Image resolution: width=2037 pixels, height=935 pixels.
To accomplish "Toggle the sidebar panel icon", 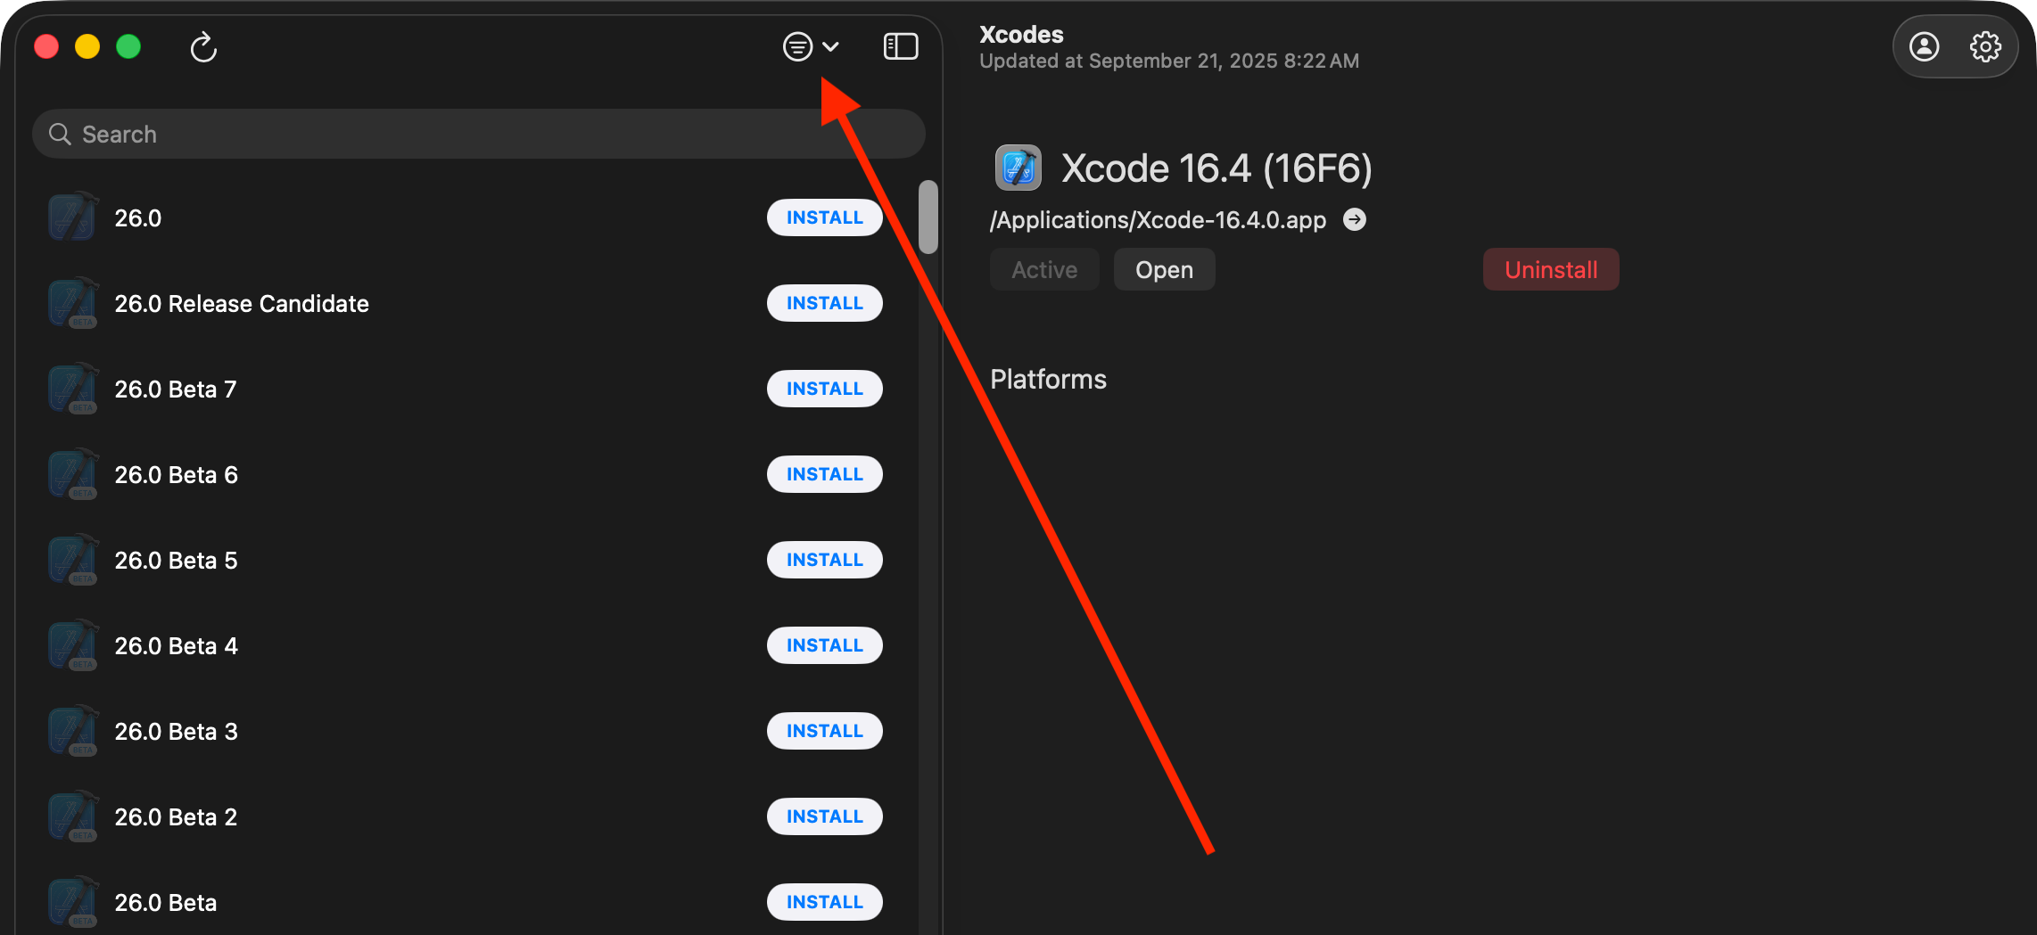I will pyautogui.click(x=900, y=46).
